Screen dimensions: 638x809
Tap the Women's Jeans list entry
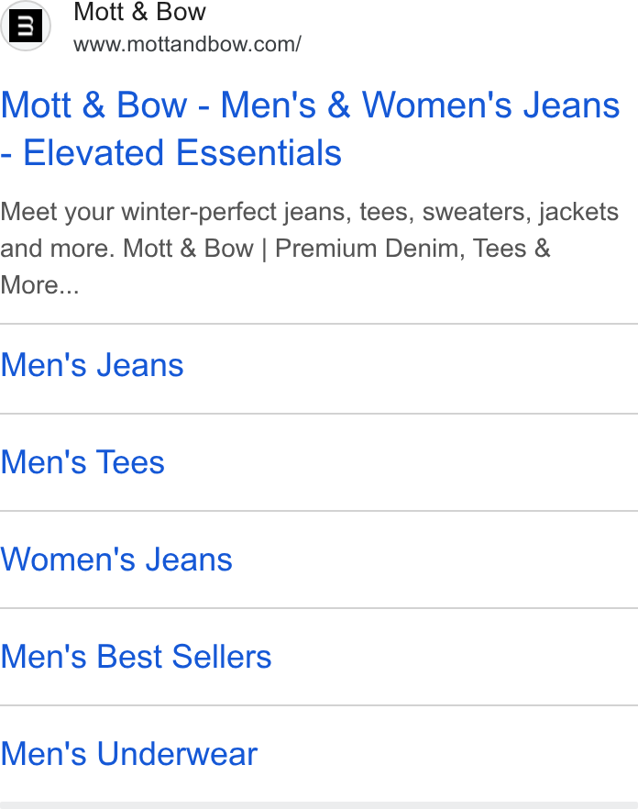click(x=319, y=560)
